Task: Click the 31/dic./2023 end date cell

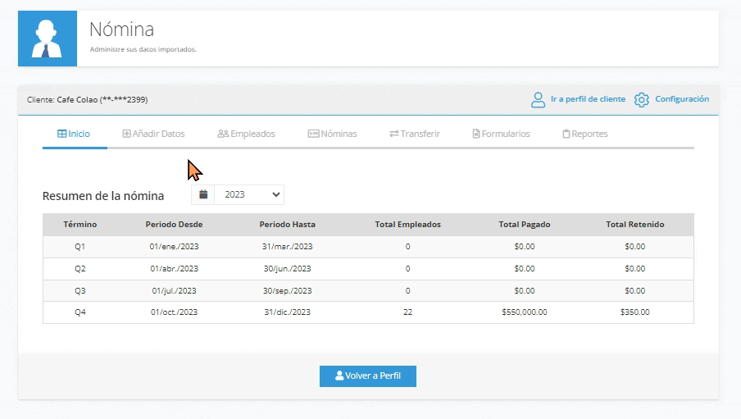Action: [x=288, y=312]
